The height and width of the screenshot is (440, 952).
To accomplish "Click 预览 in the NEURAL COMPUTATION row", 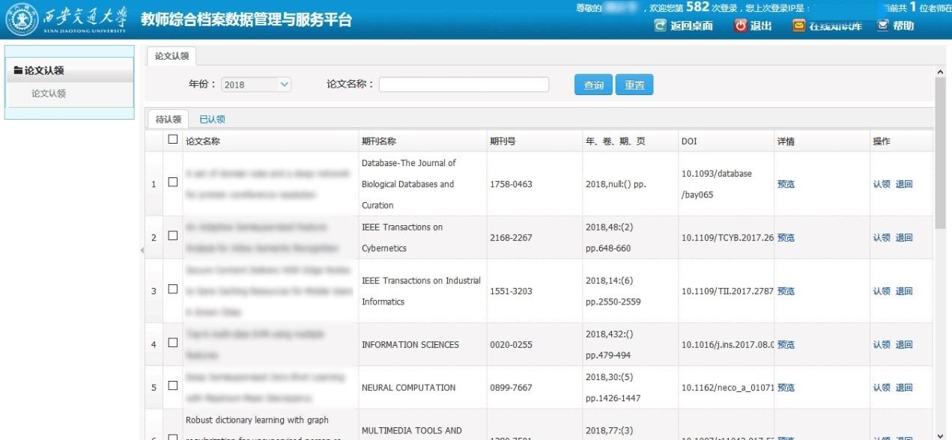I will [x=786, y=388].
